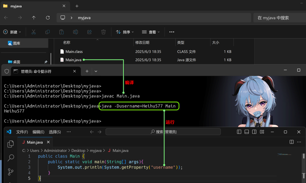Sort files by Size column
Viewport: 306px width, 183px height.
coord(215,43)
